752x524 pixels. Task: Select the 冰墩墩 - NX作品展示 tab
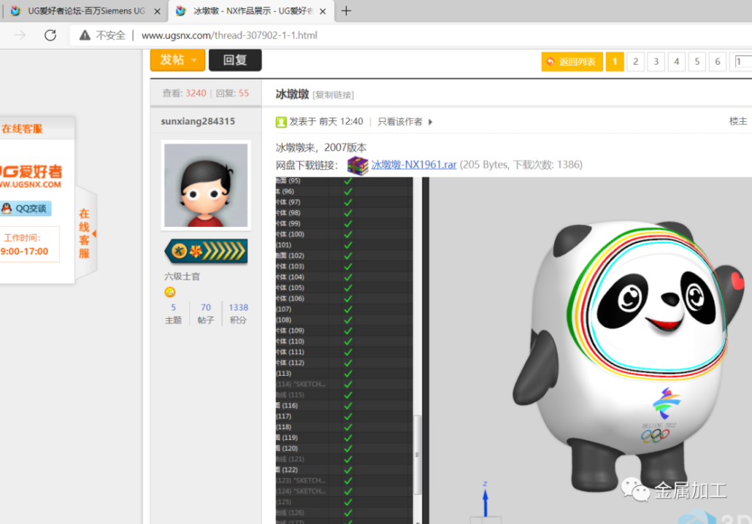(x=252, y=11)
